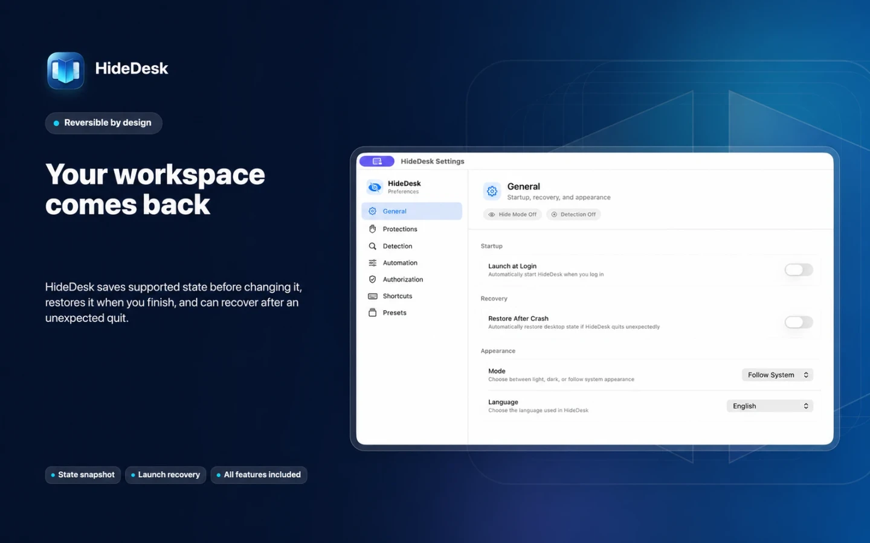Turn on Restore After Crash switch
Viewport: 870px width, 543px height.
pos(798,322)
